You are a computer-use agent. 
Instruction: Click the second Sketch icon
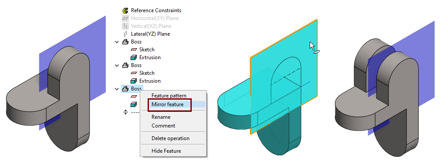point(134,74)
